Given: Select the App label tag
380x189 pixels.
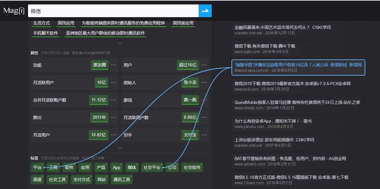Looking at the screenshot, I should tap(117, 167).
